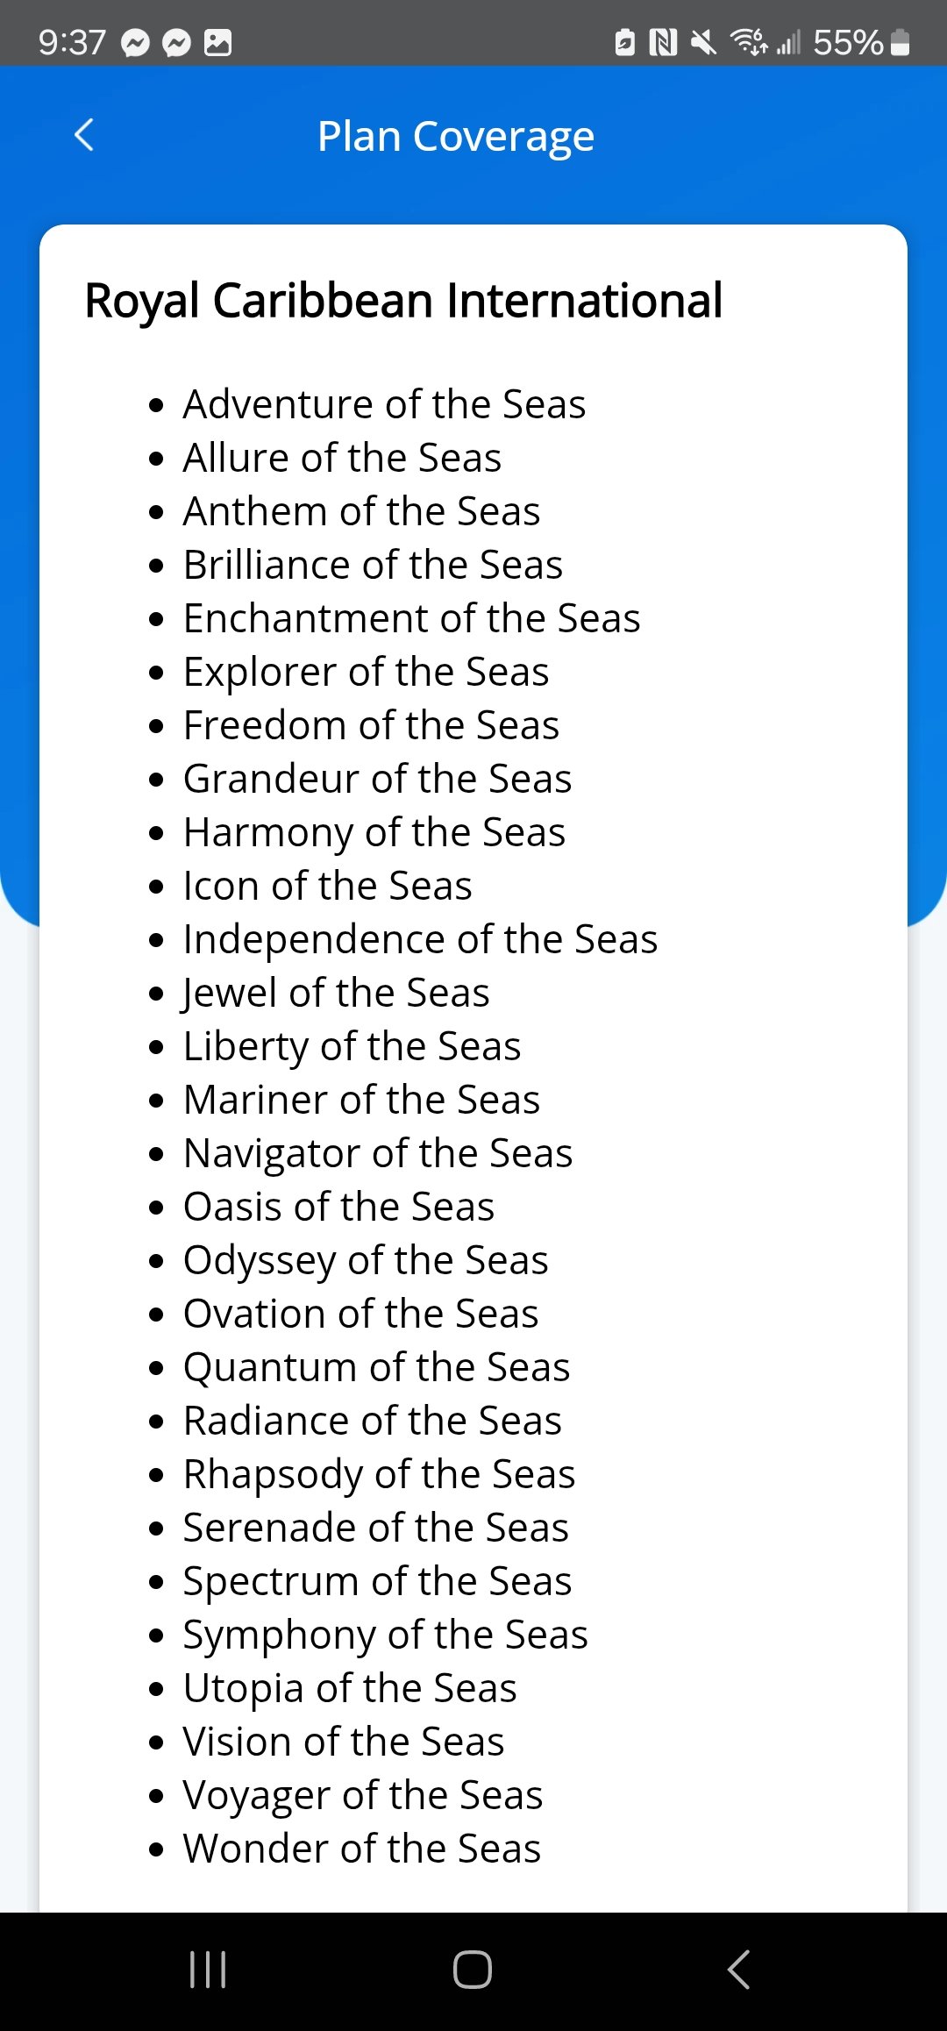This screenshot has height=2031, width=947.
Task: Tap the battery status icon
Action: click(900, 41)
